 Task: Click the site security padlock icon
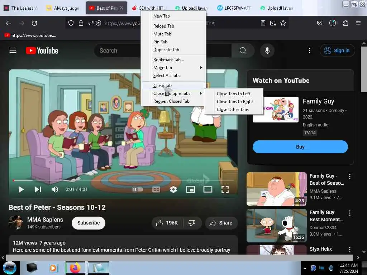tap(81, 23)
